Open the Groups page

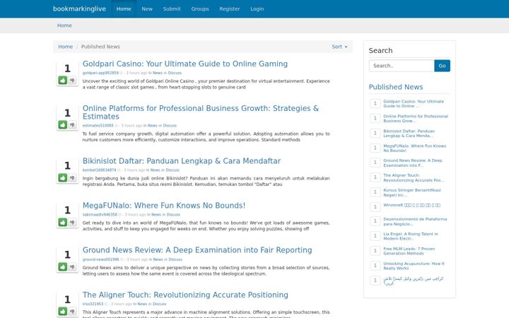[200, 8]
